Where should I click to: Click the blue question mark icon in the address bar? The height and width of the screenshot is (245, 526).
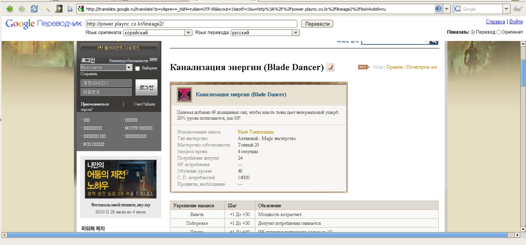pos(438,9)
